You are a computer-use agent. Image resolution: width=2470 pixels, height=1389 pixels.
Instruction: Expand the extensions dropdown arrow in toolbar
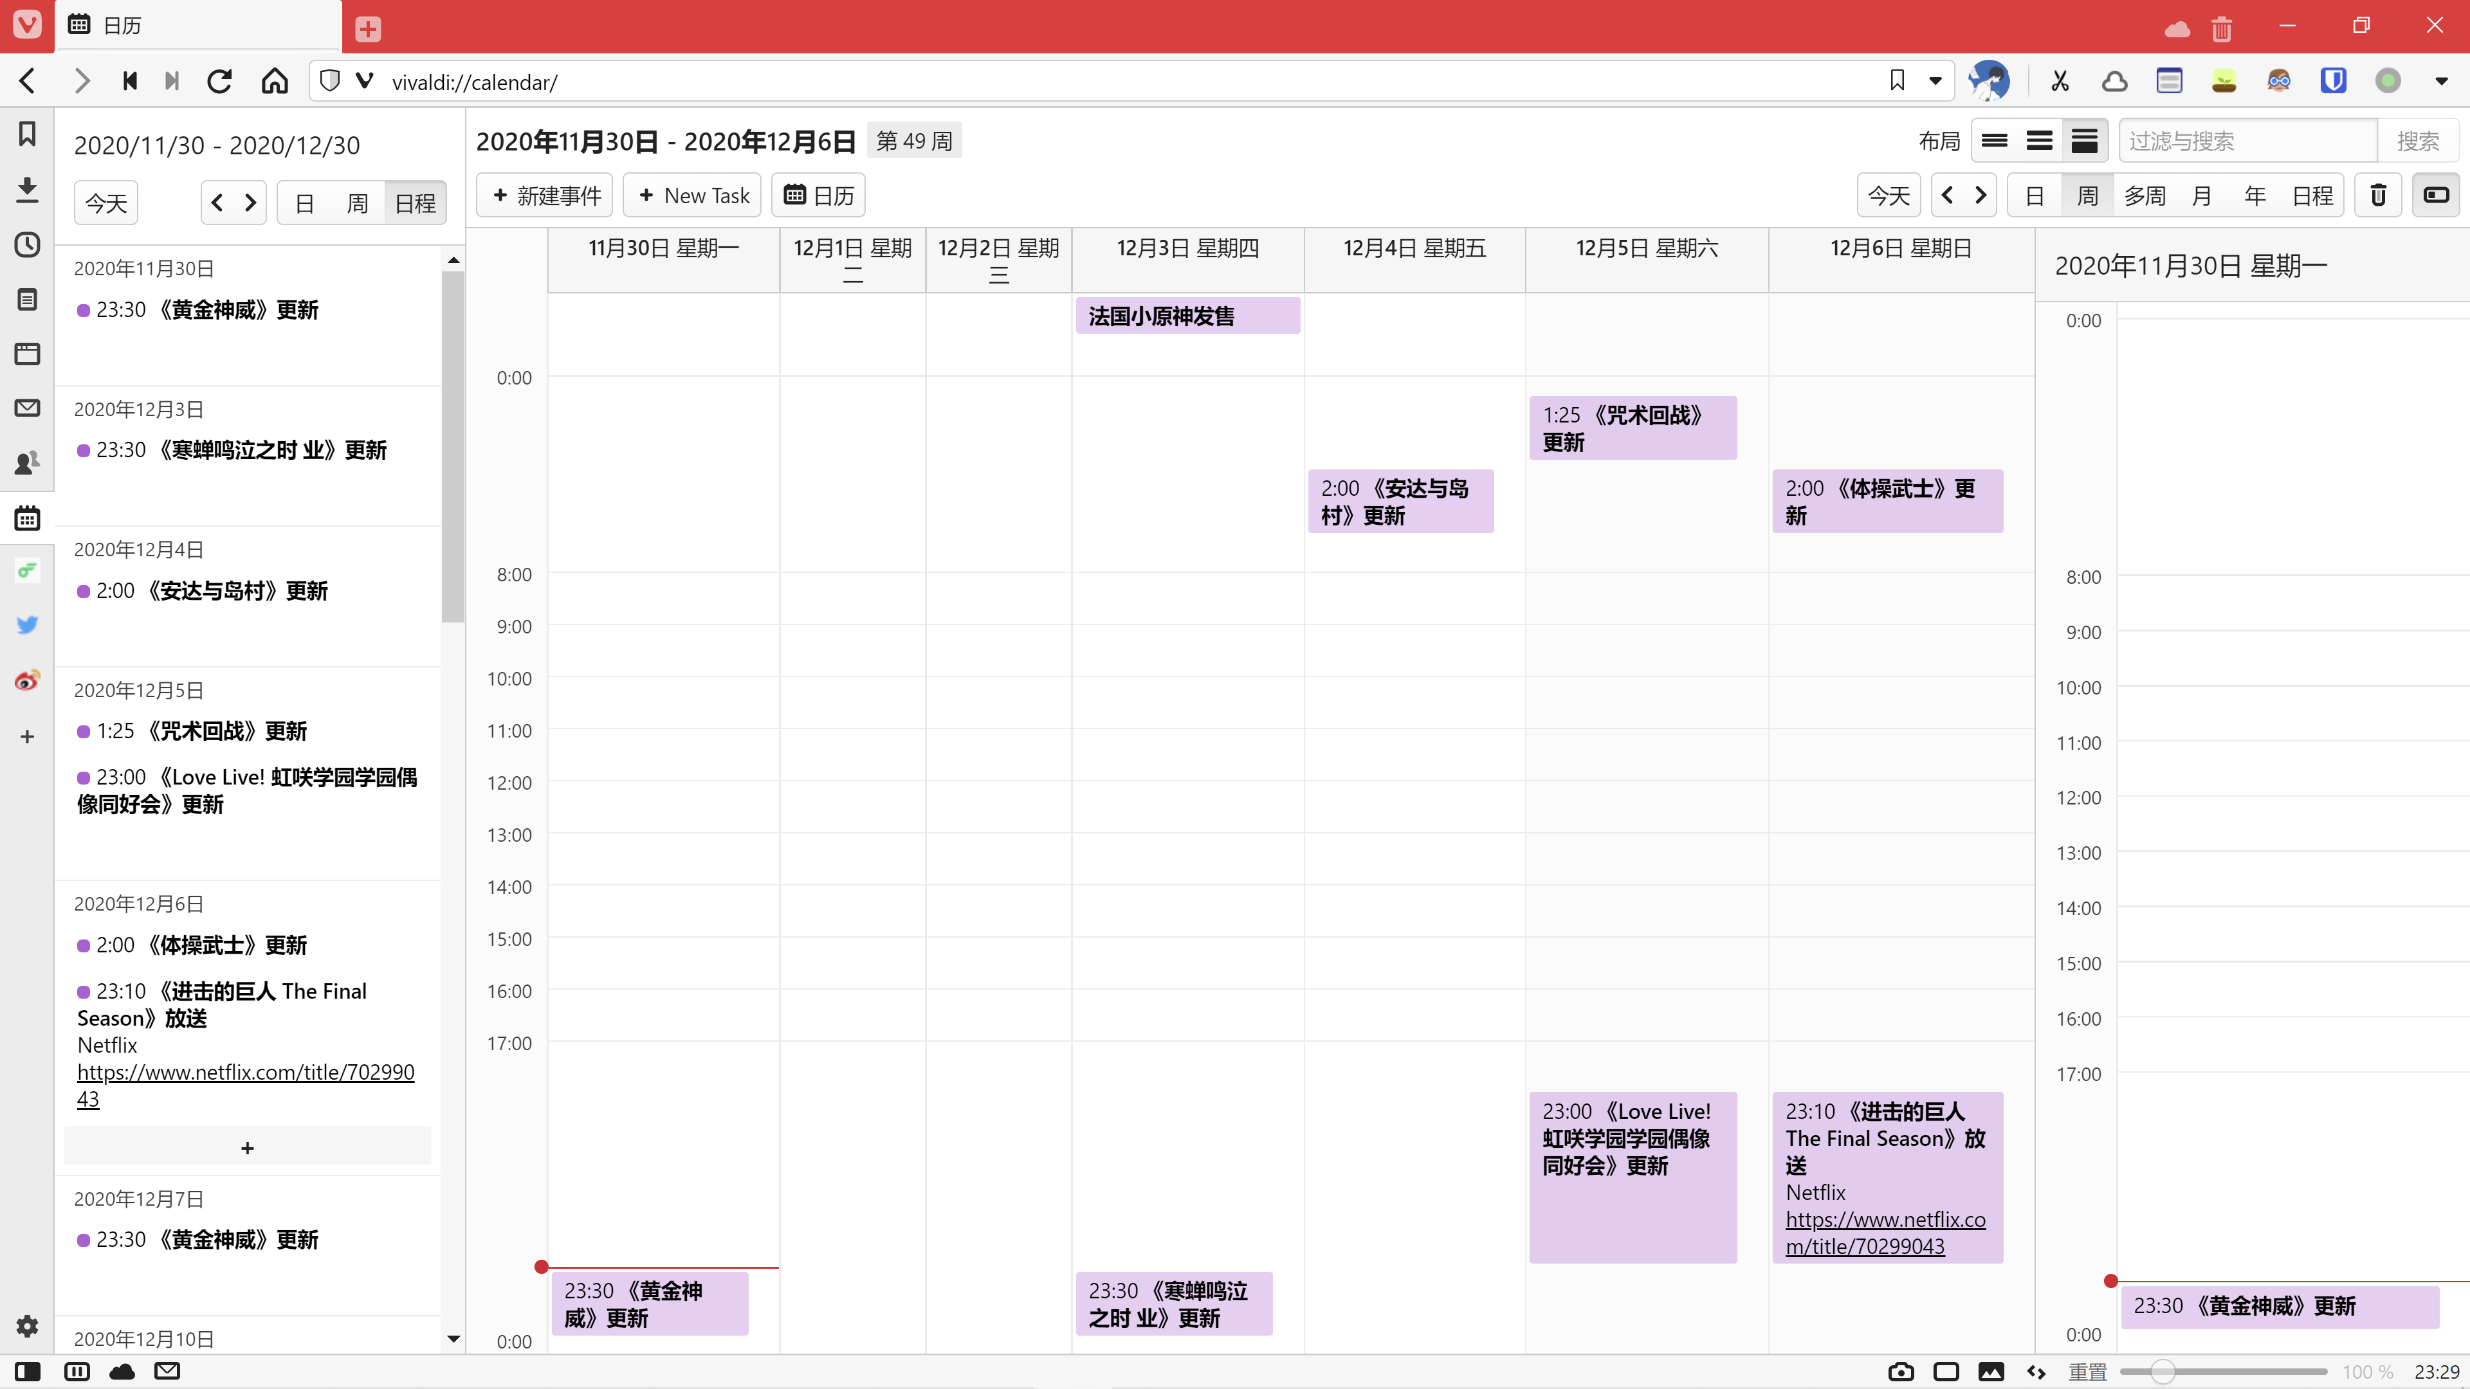pos(2441,82)
